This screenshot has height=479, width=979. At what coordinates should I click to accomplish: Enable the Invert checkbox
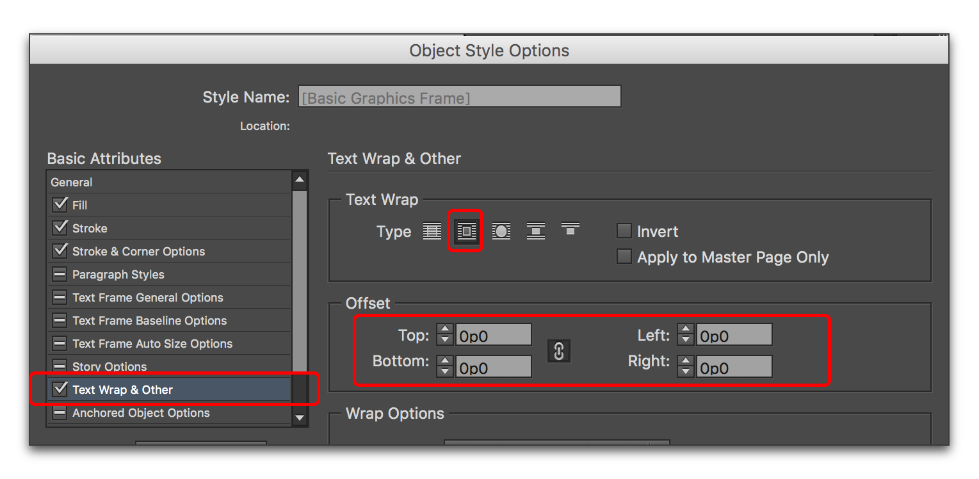(624, 231)
